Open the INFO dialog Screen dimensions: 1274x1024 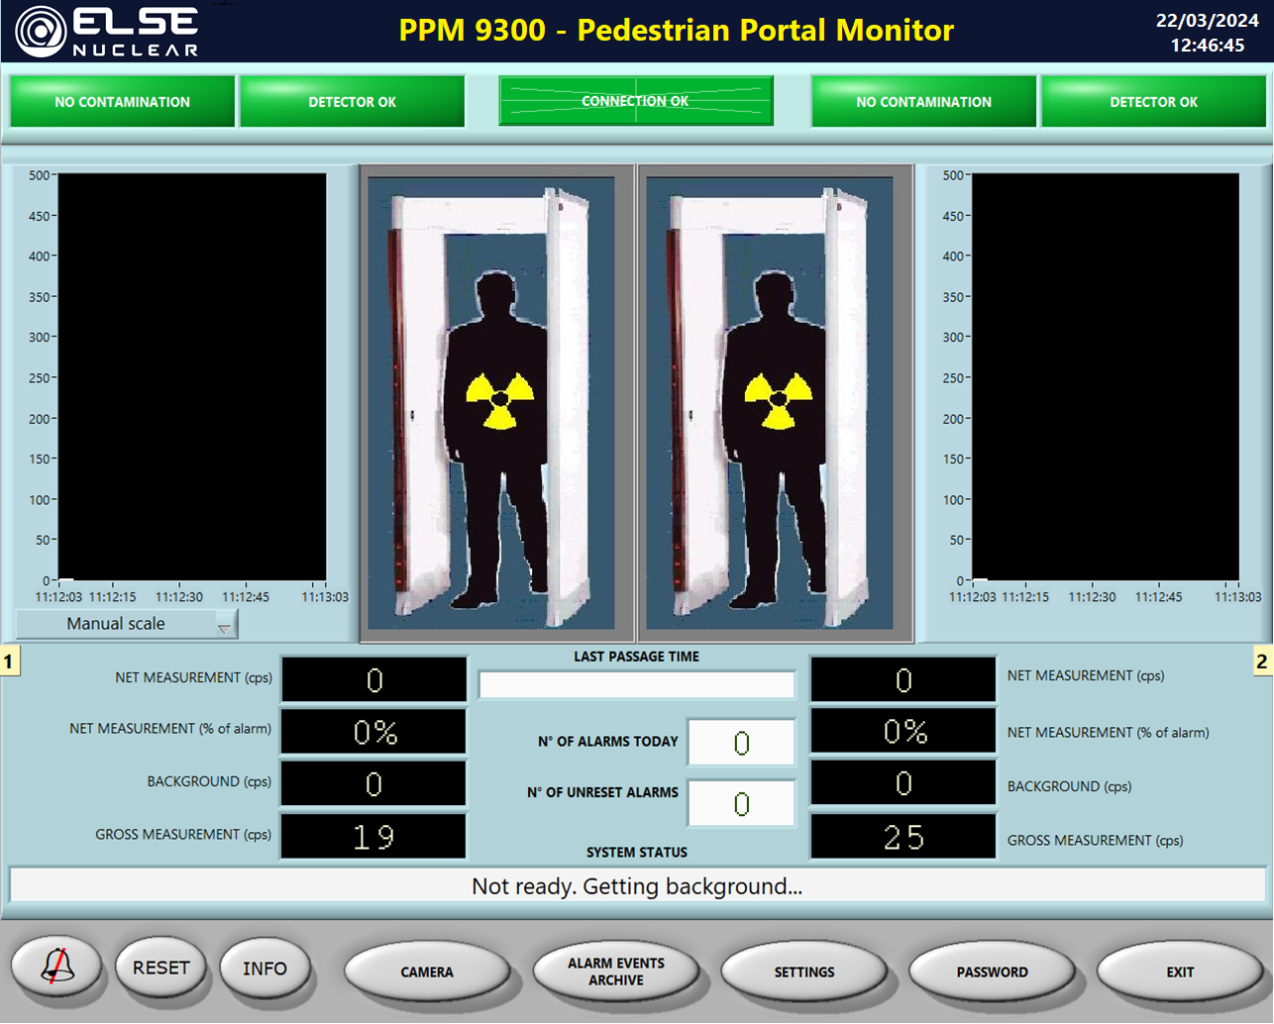pos(265,969)
